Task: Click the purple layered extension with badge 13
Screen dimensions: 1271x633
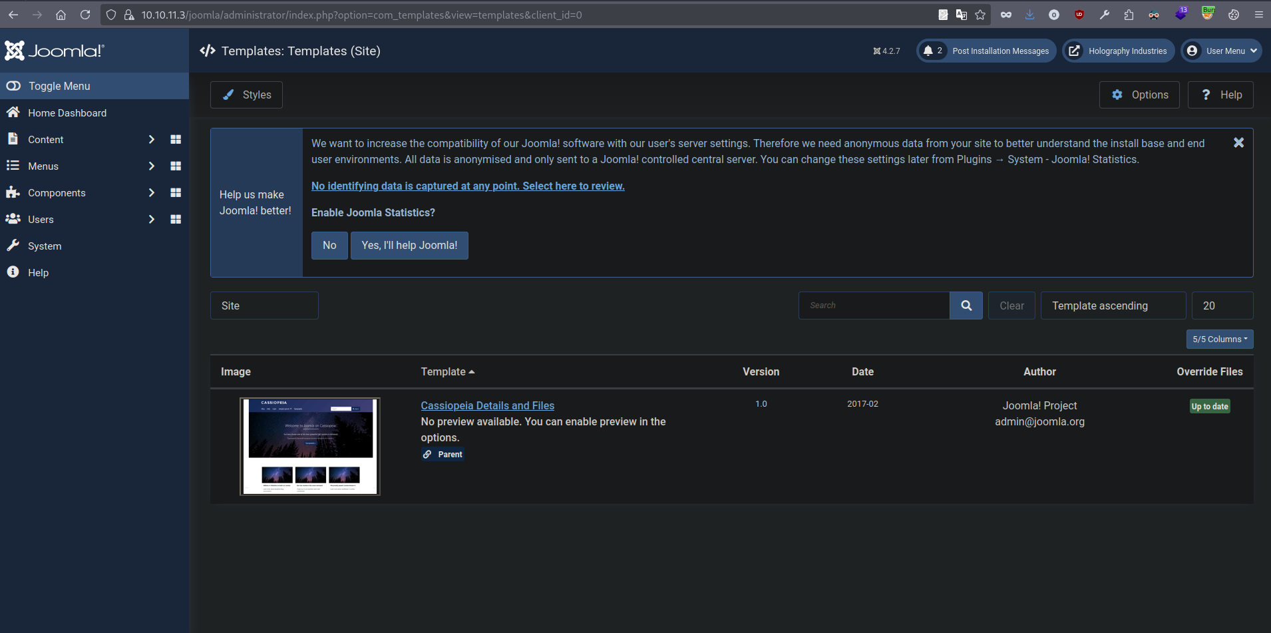Action: 1181,13
